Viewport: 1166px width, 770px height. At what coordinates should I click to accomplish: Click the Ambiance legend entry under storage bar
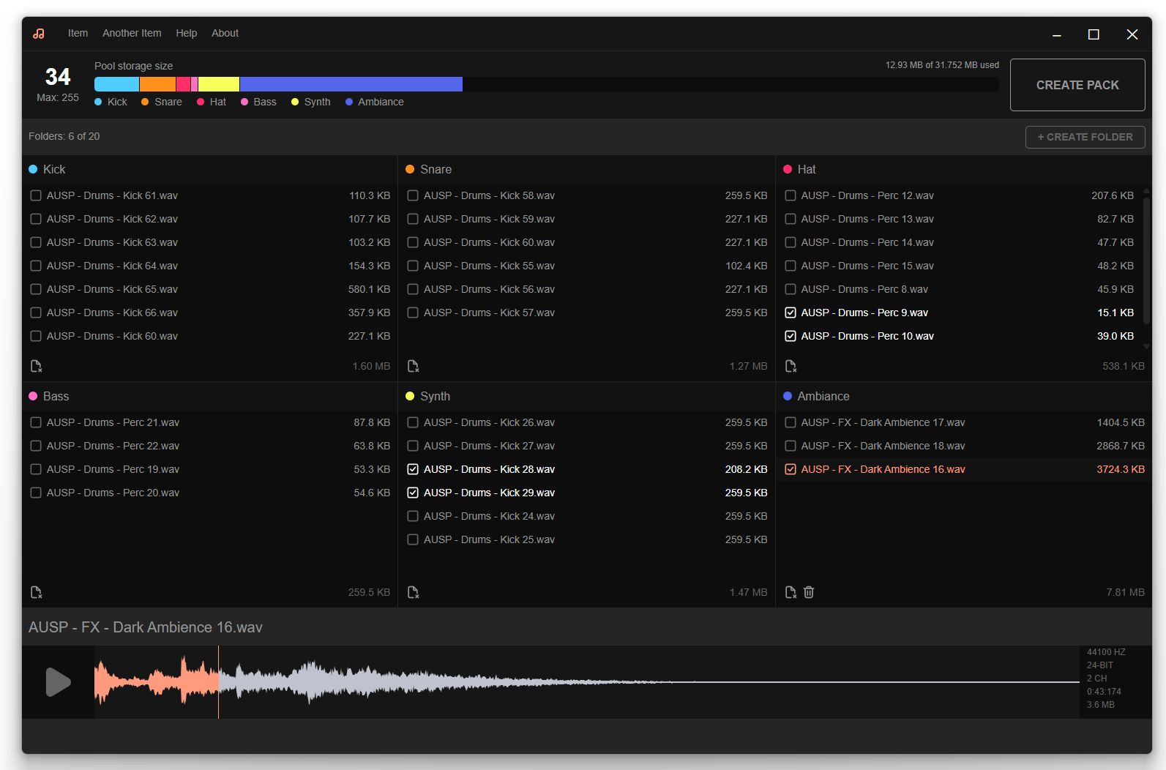(x=374, y=102)
